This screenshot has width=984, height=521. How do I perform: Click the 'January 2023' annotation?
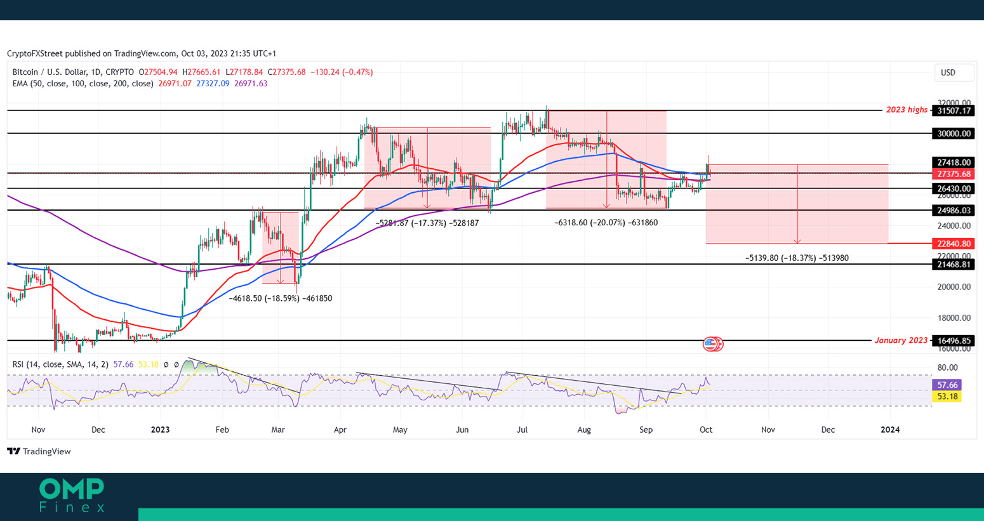[x=901, y=340]
